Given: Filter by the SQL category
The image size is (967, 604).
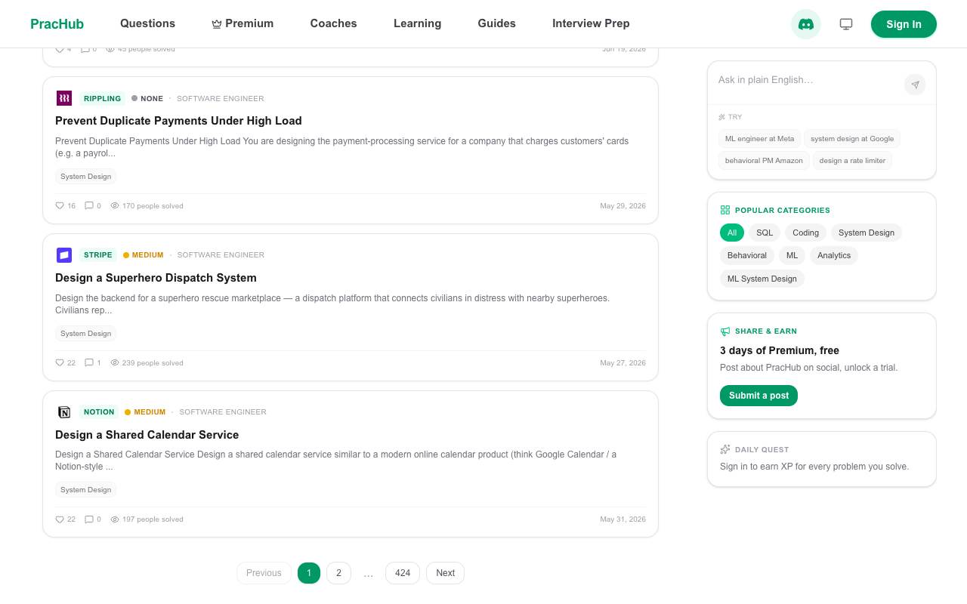Looking at the screenshot, I should 765,233.
